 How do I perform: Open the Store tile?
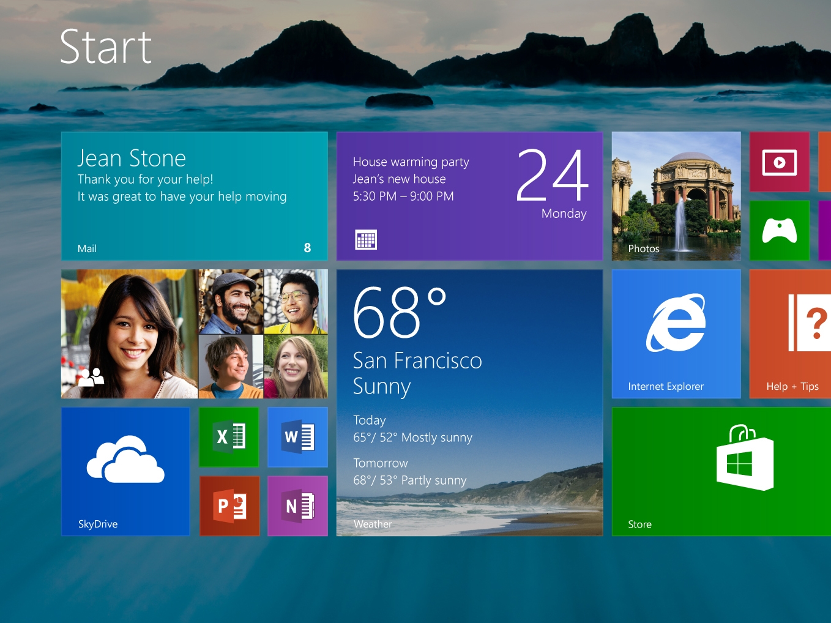721,472
